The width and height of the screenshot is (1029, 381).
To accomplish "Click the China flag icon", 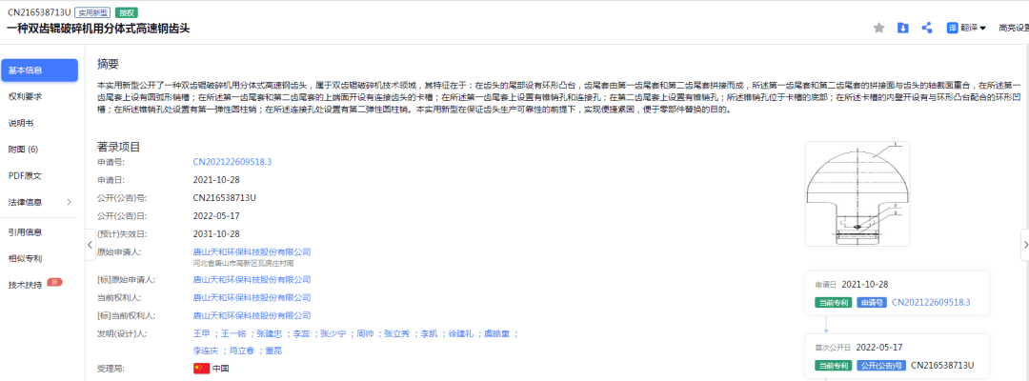I will (x=201, y=368).
